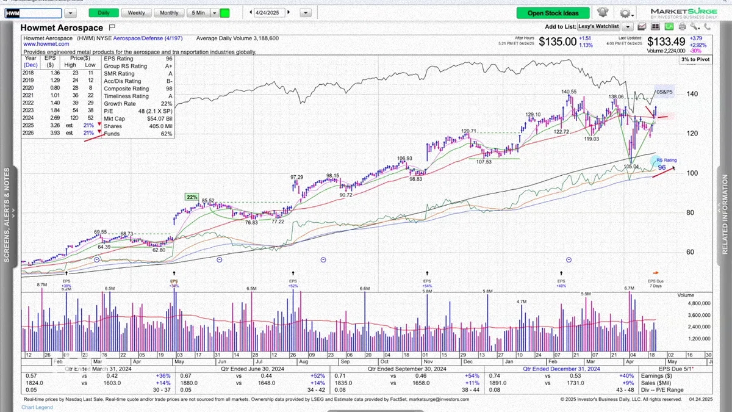Step to the next date arrow
Screen dimensions: 732x412
pyautogui.click(x=289, y=13)
